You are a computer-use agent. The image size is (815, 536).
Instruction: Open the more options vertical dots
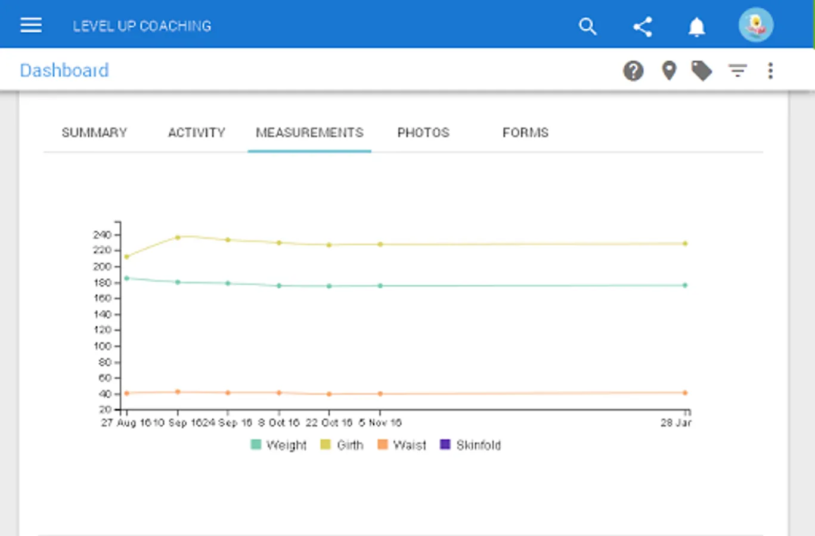[x=770, y=71]
